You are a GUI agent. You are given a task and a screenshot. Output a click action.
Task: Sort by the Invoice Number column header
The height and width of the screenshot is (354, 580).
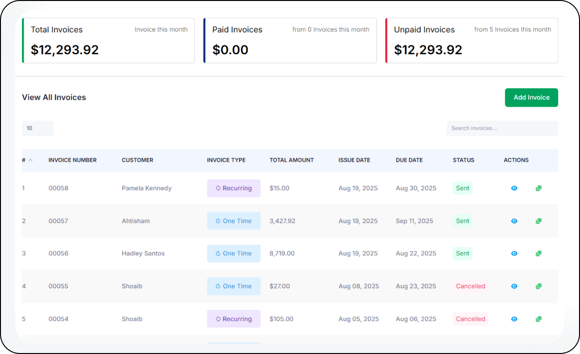[x=72, y=160]
